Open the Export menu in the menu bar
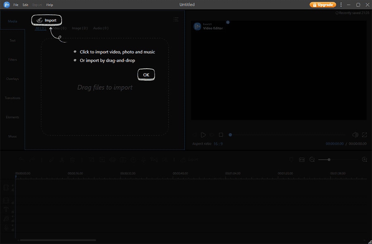The height and width of the screenshot is (244, 372). click(x=37, y=5)
